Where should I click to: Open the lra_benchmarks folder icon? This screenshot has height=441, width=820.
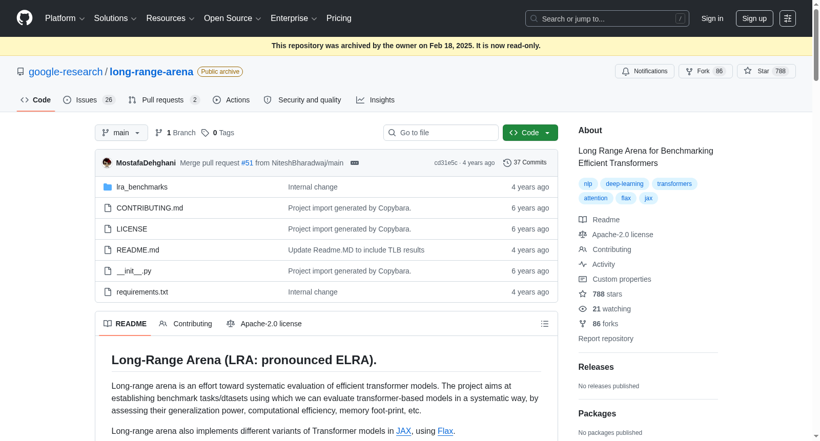[x=108, y=187]
